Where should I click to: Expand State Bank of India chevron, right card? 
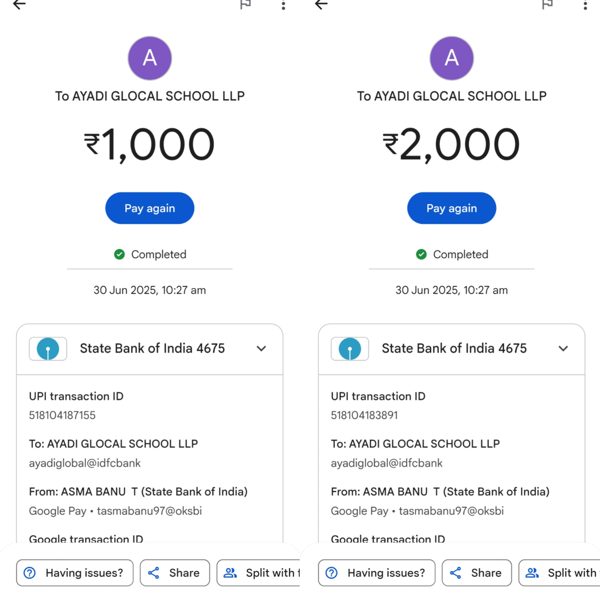click(563, 348)
